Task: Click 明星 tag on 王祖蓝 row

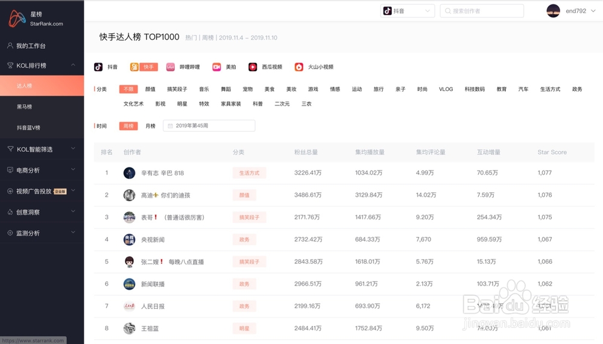Action: 244,328
